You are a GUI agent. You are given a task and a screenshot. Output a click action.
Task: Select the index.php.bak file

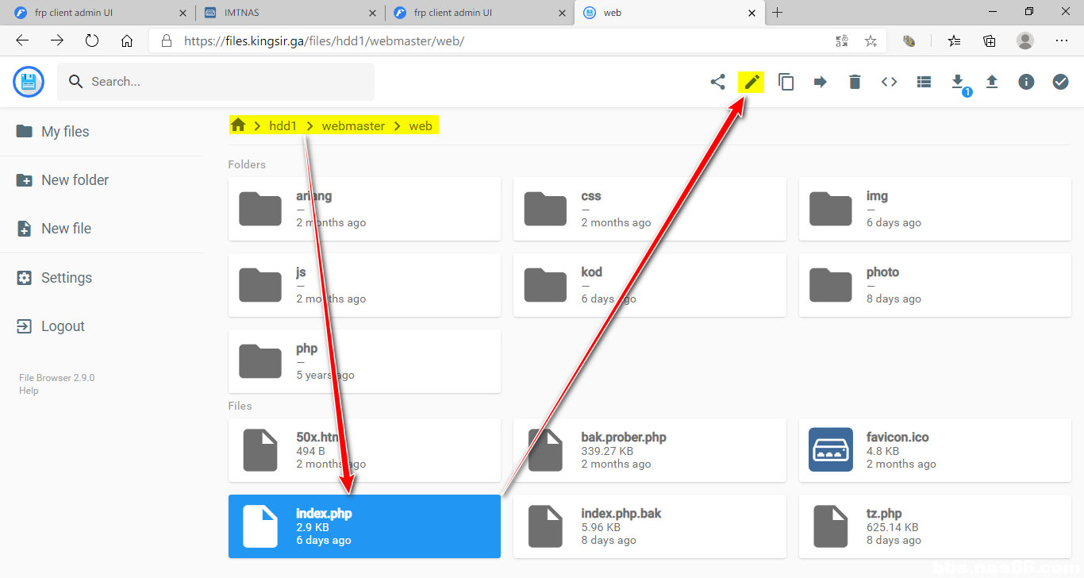650,526
